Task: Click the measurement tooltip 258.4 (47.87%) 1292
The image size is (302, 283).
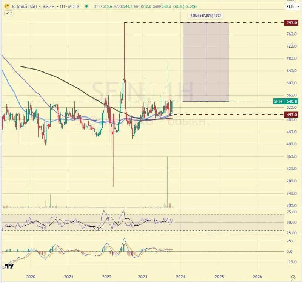Action: [206, 15]
